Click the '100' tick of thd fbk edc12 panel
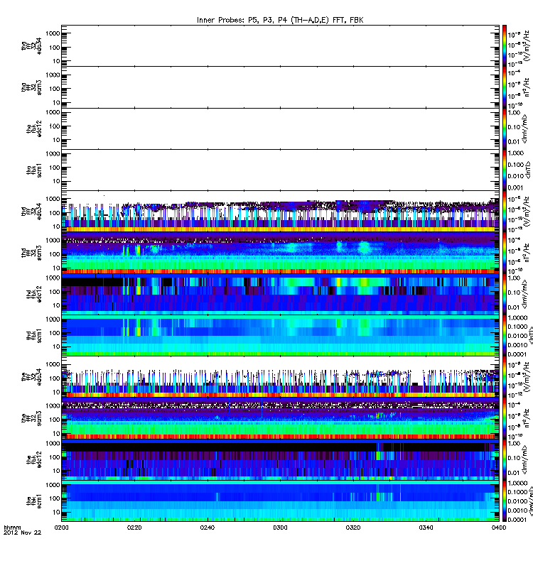Image resolution: width=533 pixels, height=568 pixels. 55,292
